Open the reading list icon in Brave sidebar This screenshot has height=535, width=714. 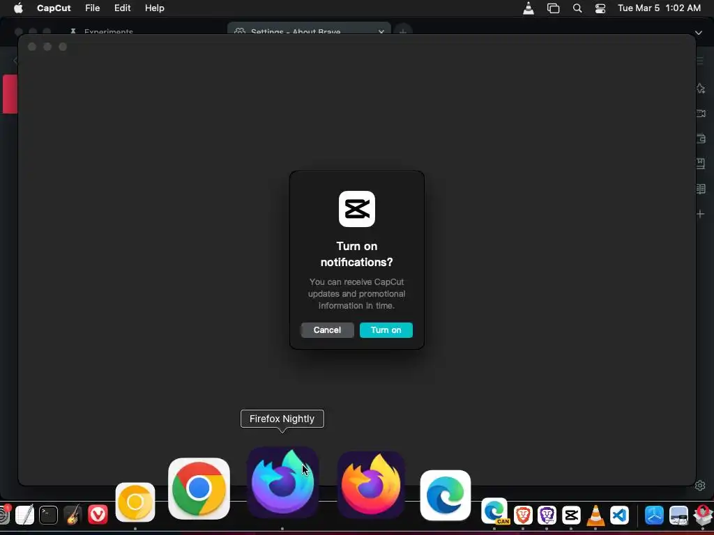(x=701, y=188)
